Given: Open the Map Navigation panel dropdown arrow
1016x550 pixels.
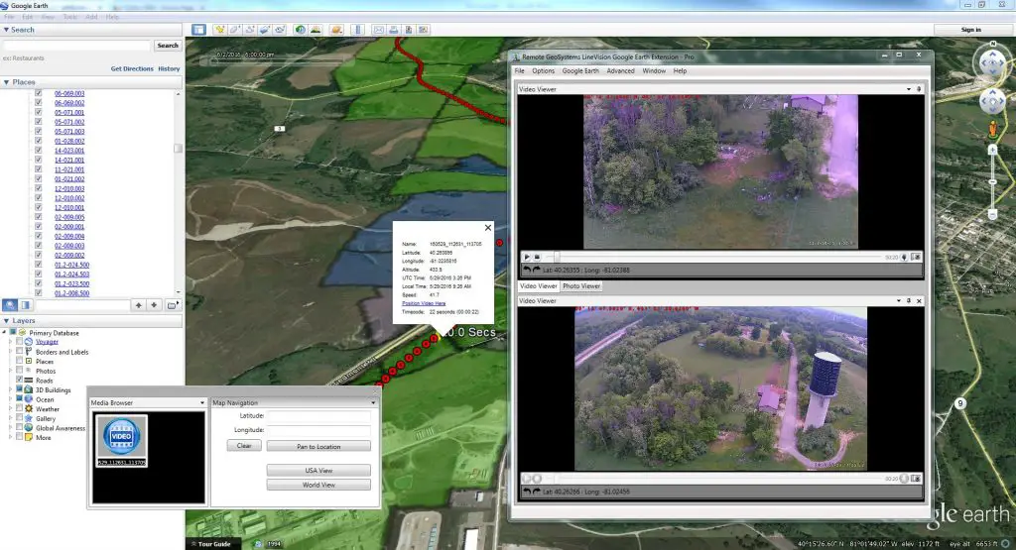Looking at the screenshot, I should (373, 402).
